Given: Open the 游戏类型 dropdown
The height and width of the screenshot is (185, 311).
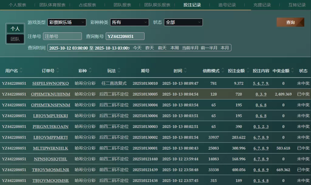Looking at the screenshot, I should click(67, 22).
